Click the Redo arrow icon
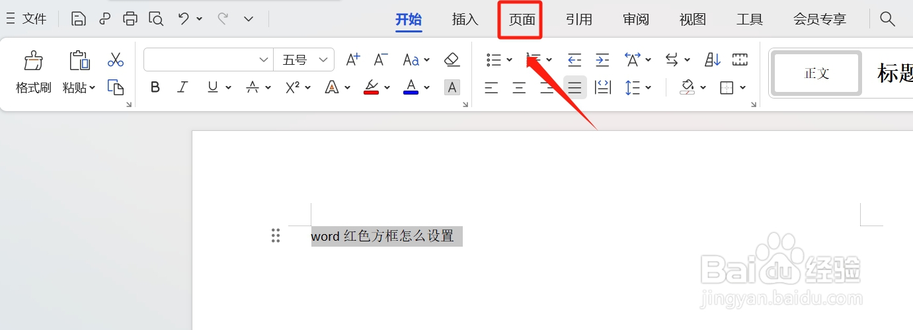 coord(223,19)
